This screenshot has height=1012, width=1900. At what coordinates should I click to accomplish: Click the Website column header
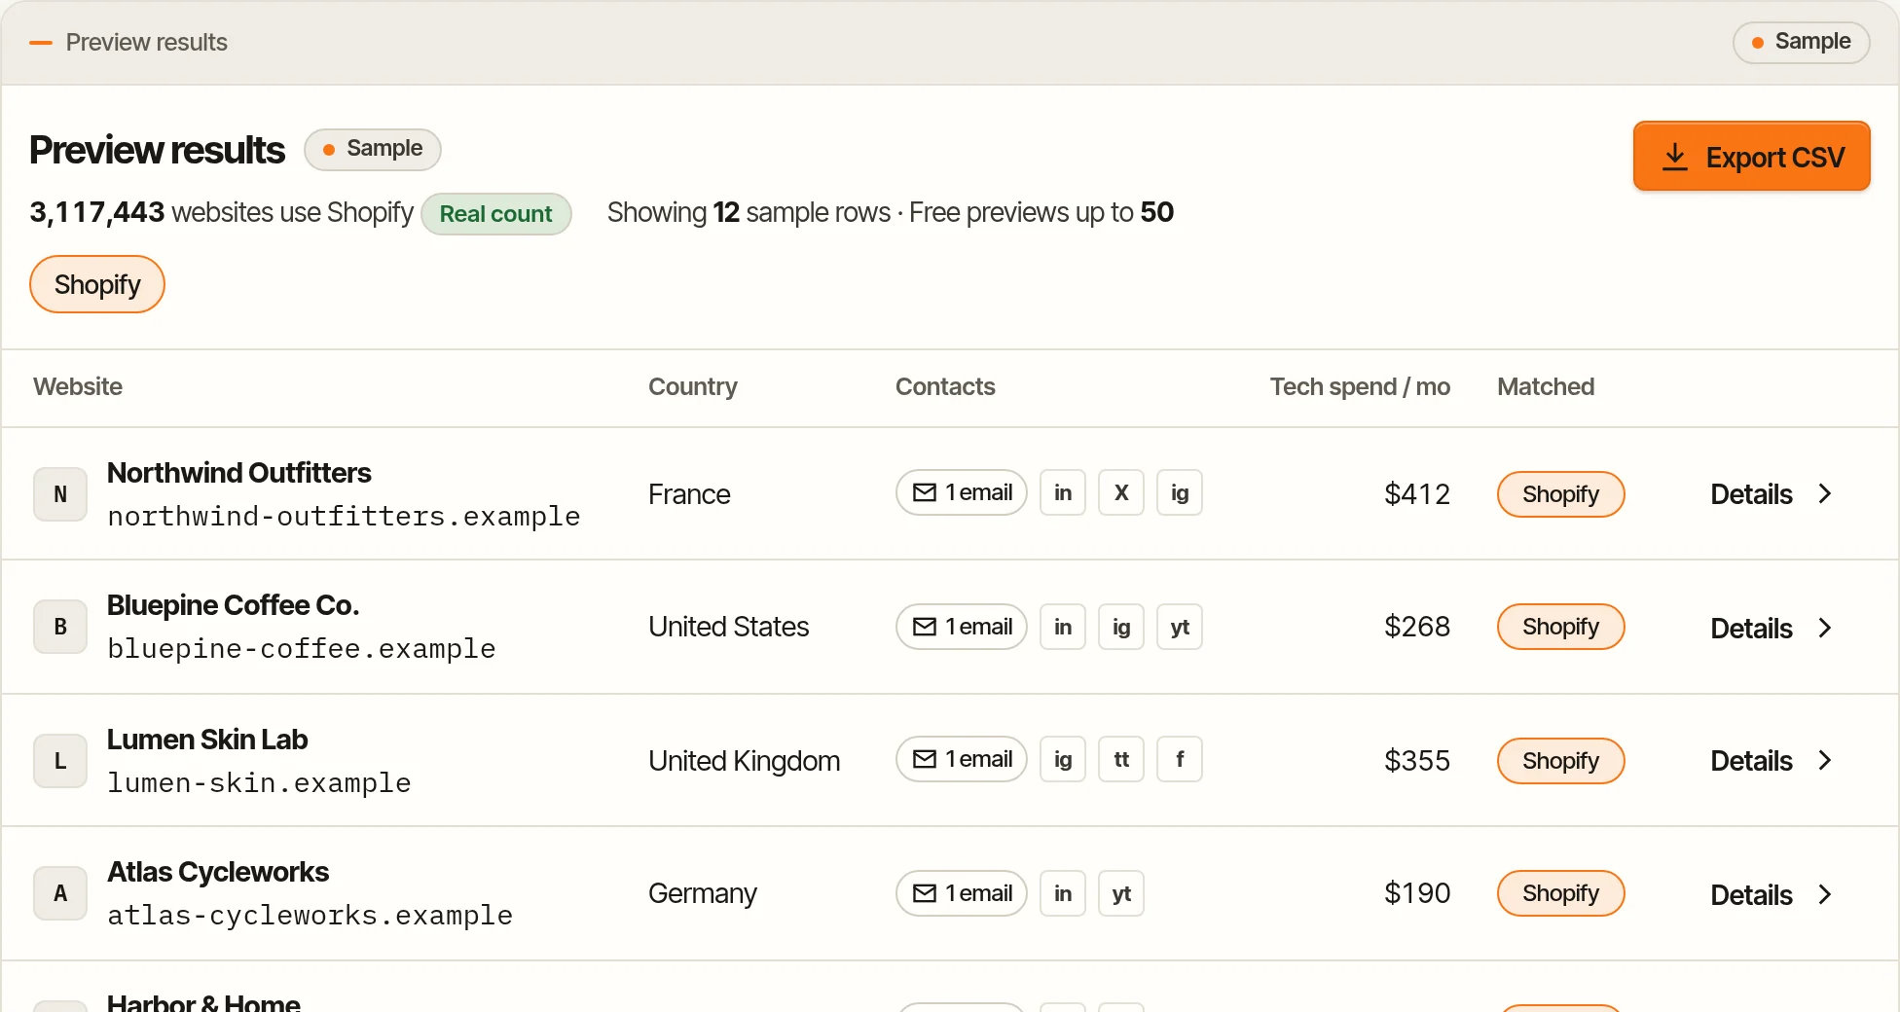pos(78,387)
